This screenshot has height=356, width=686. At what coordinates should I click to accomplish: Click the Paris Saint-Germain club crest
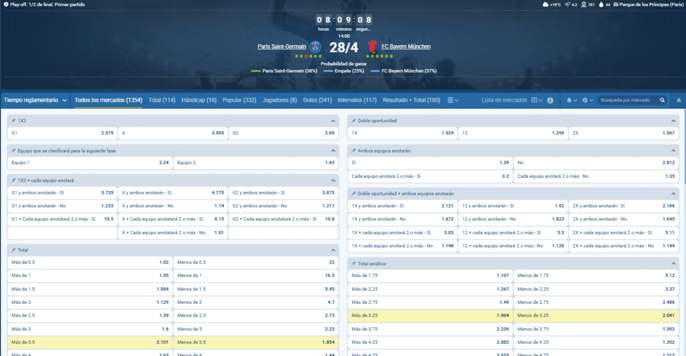316,46
